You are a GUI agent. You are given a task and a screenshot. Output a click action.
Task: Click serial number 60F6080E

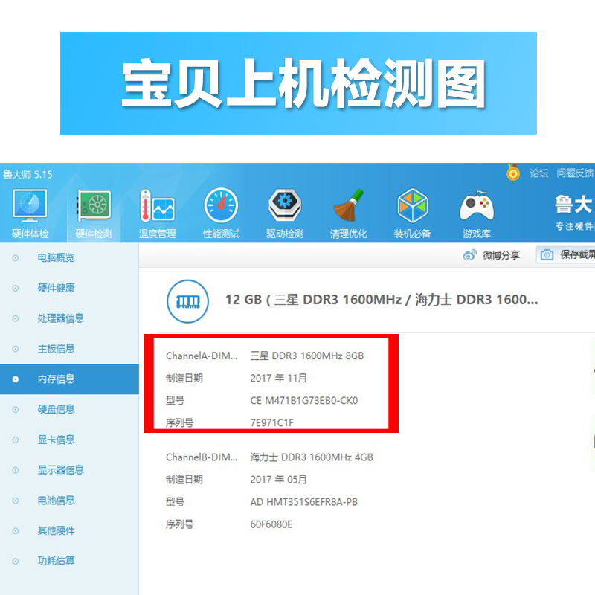(x=271, y=524)
